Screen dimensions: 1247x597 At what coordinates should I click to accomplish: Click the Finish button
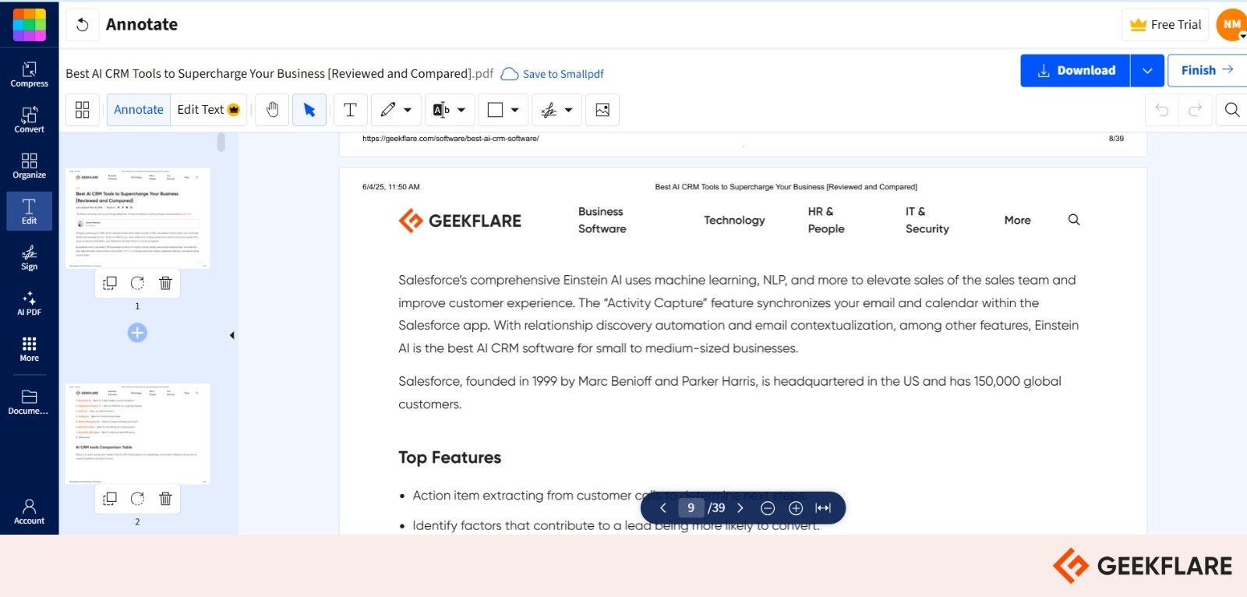(x=1207, y=70)
